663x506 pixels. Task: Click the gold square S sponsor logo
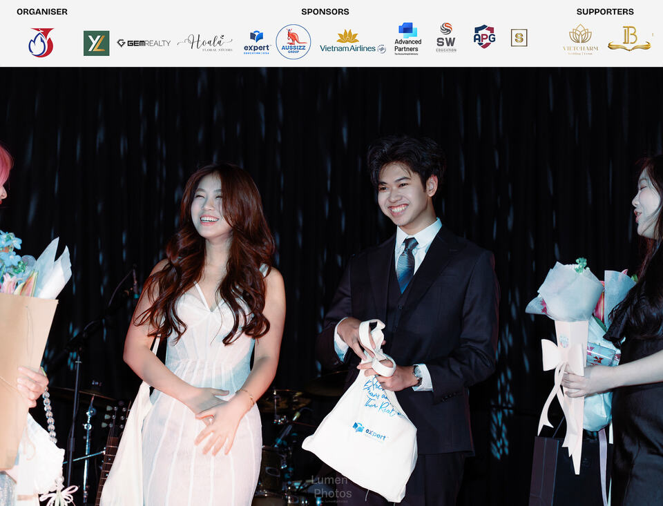click(519, 38)
